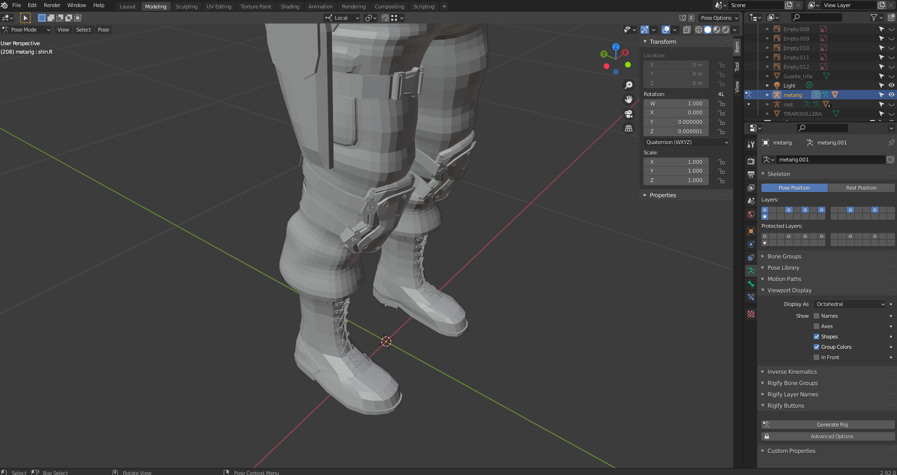Click the Generate Rig button
Viewport: 897px width, 475px height.
pyautogui.click(x=828, y=425)
